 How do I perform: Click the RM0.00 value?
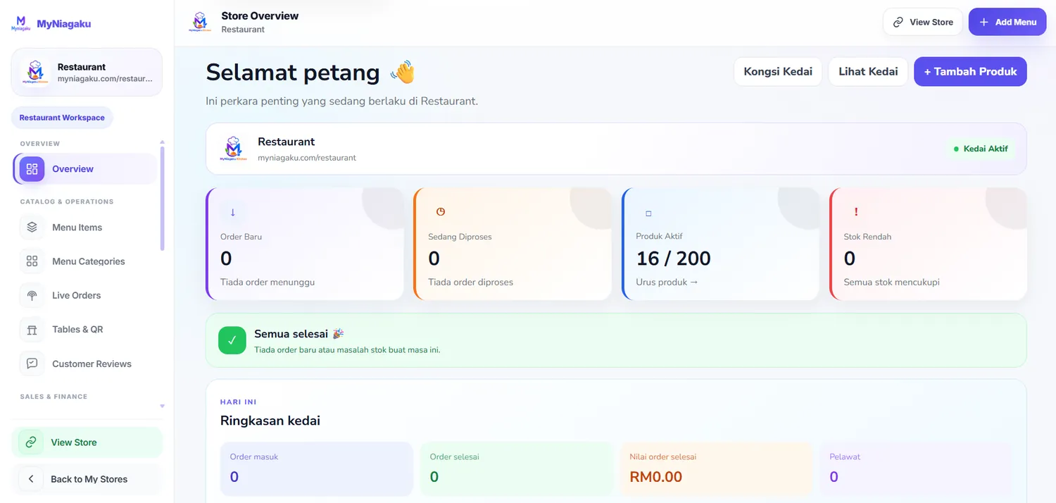coord(655,477)
